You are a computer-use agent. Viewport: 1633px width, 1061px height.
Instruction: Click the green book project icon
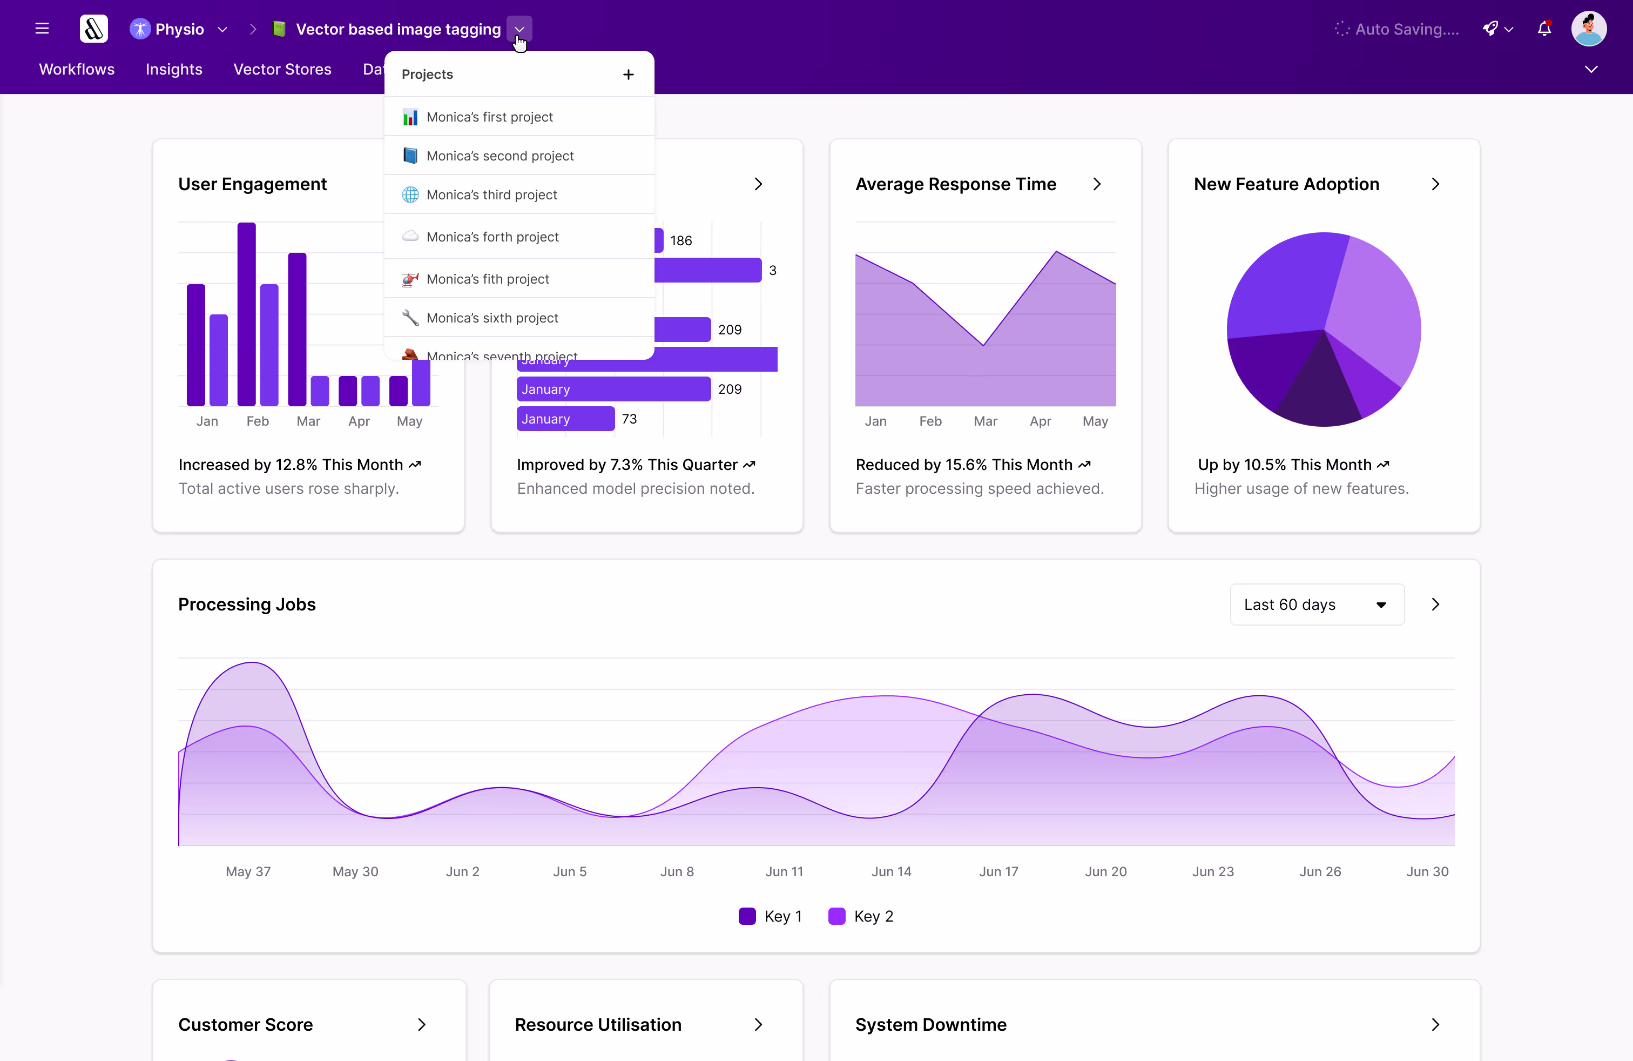click(x=279, y=29)
